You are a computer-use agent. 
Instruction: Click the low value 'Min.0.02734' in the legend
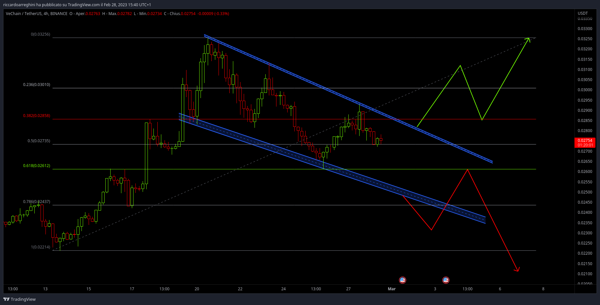tap(150, 14)
